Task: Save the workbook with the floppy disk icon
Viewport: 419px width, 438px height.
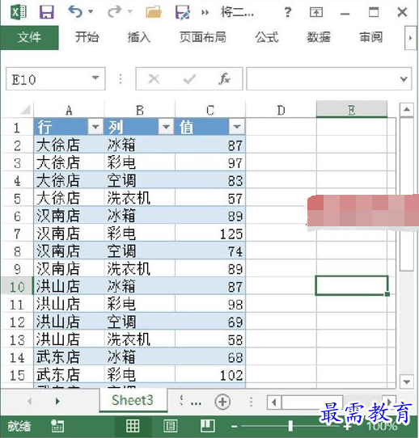Action: [x=47, y=12]
